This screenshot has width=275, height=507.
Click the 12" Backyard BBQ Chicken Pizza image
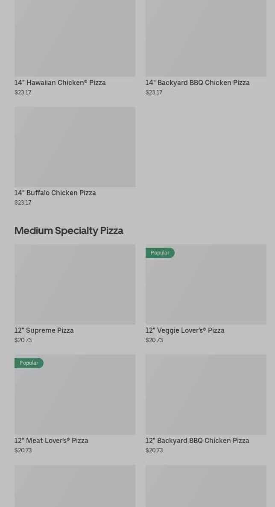206,394
